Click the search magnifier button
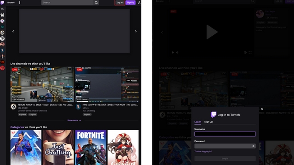The image size is (294, 165). (96, 3)
